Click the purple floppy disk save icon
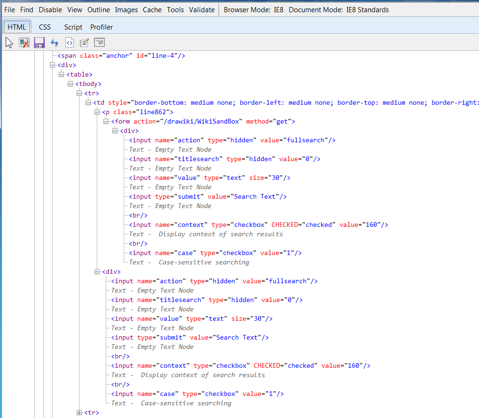The height and width of the screenshot is (418, 479). click(39, 43)
